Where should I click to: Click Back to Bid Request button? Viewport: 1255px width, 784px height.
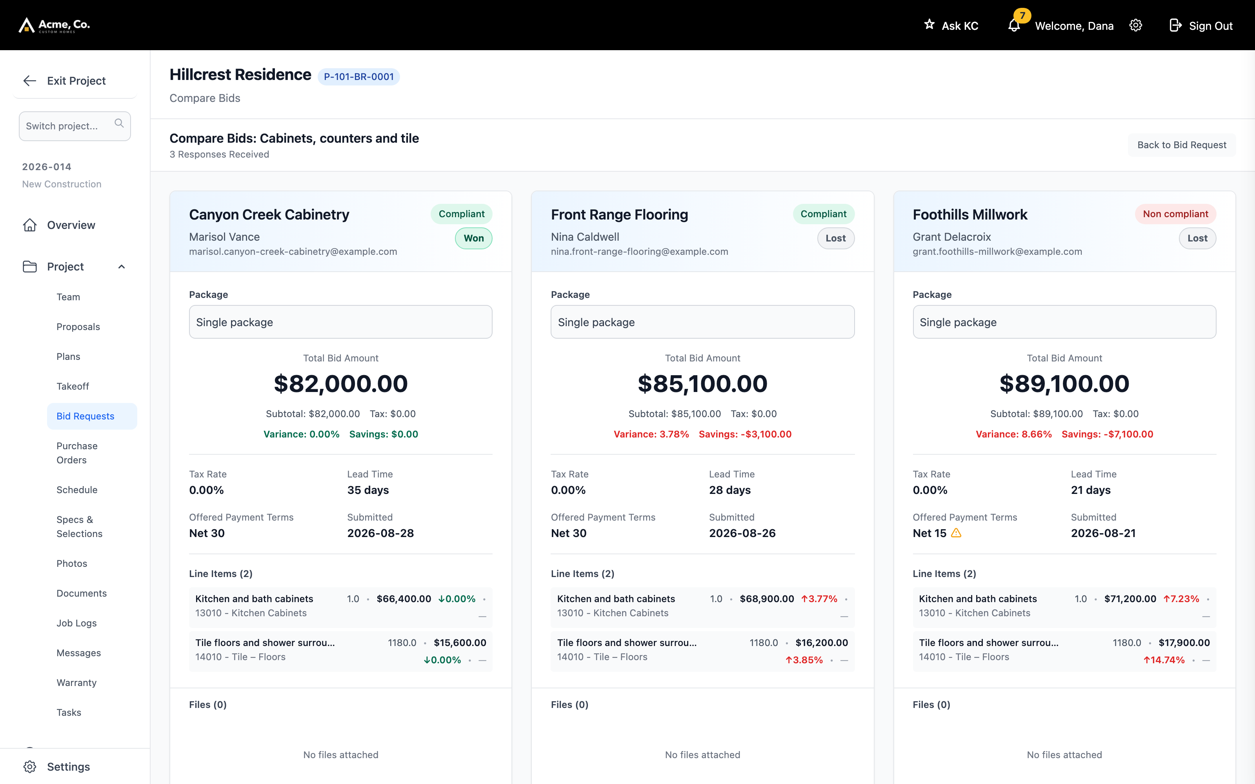point(1181,145)
